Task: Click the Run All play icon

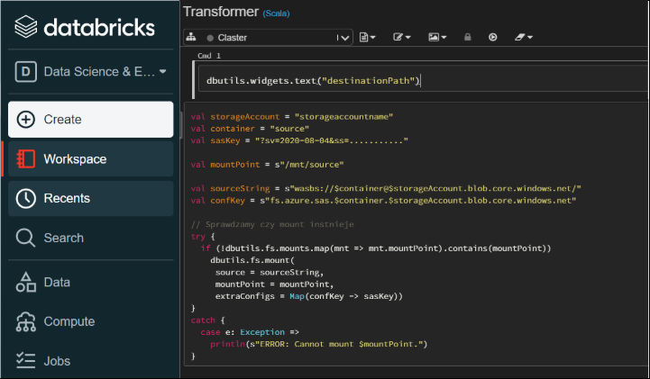Action: (x=492, y=37)
